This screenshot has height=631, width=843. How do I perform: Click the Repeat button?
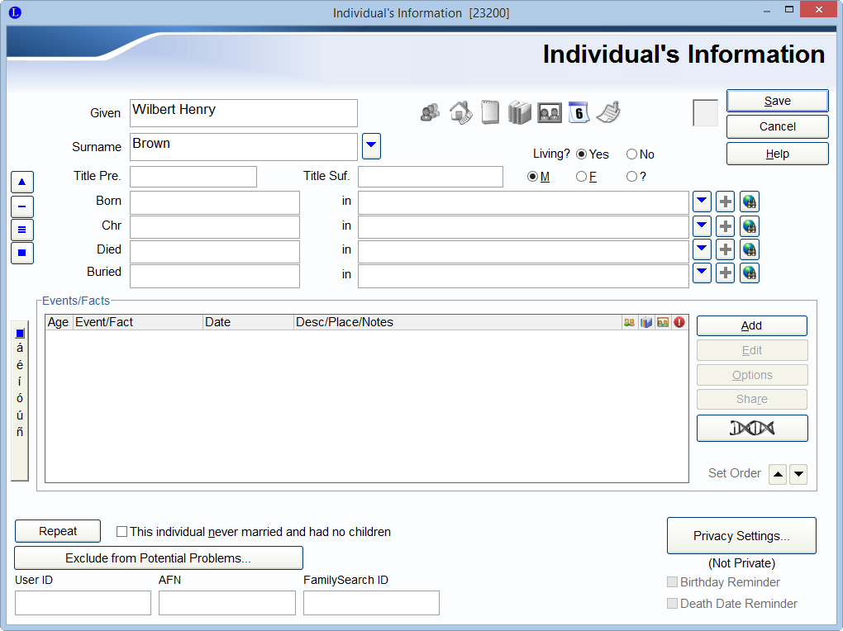click(x=58, y=531)
